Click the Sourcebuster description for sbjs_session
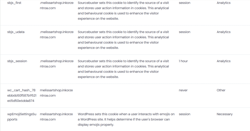This screenshot has height=131, width=250. click(123, 69)
